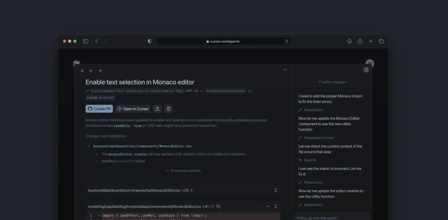Click the Follow up with this agent field
The image size is (448, 220).
click(x=332, y=217)
